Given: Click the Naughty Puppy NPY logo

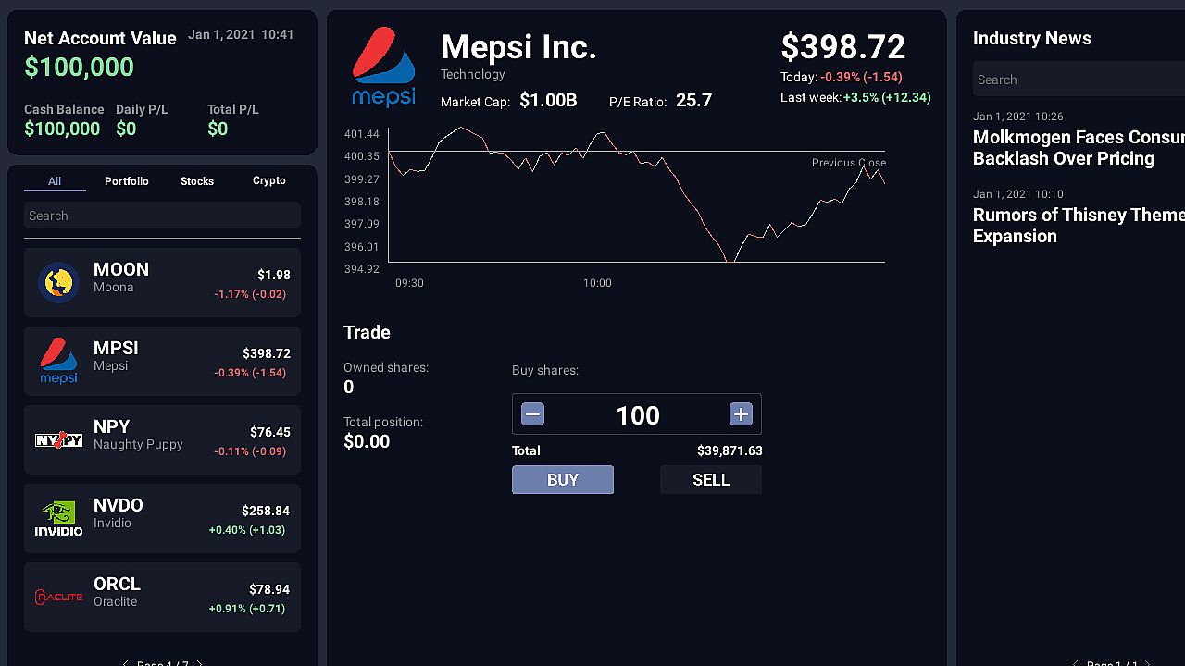Looking at the screenshot, I should [58, 439].
